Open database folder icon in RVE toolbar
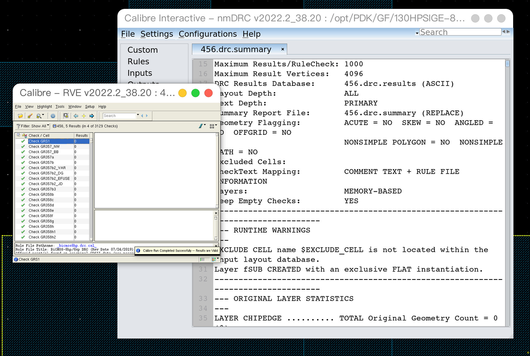The image size is (530, 356). (20, 116)
